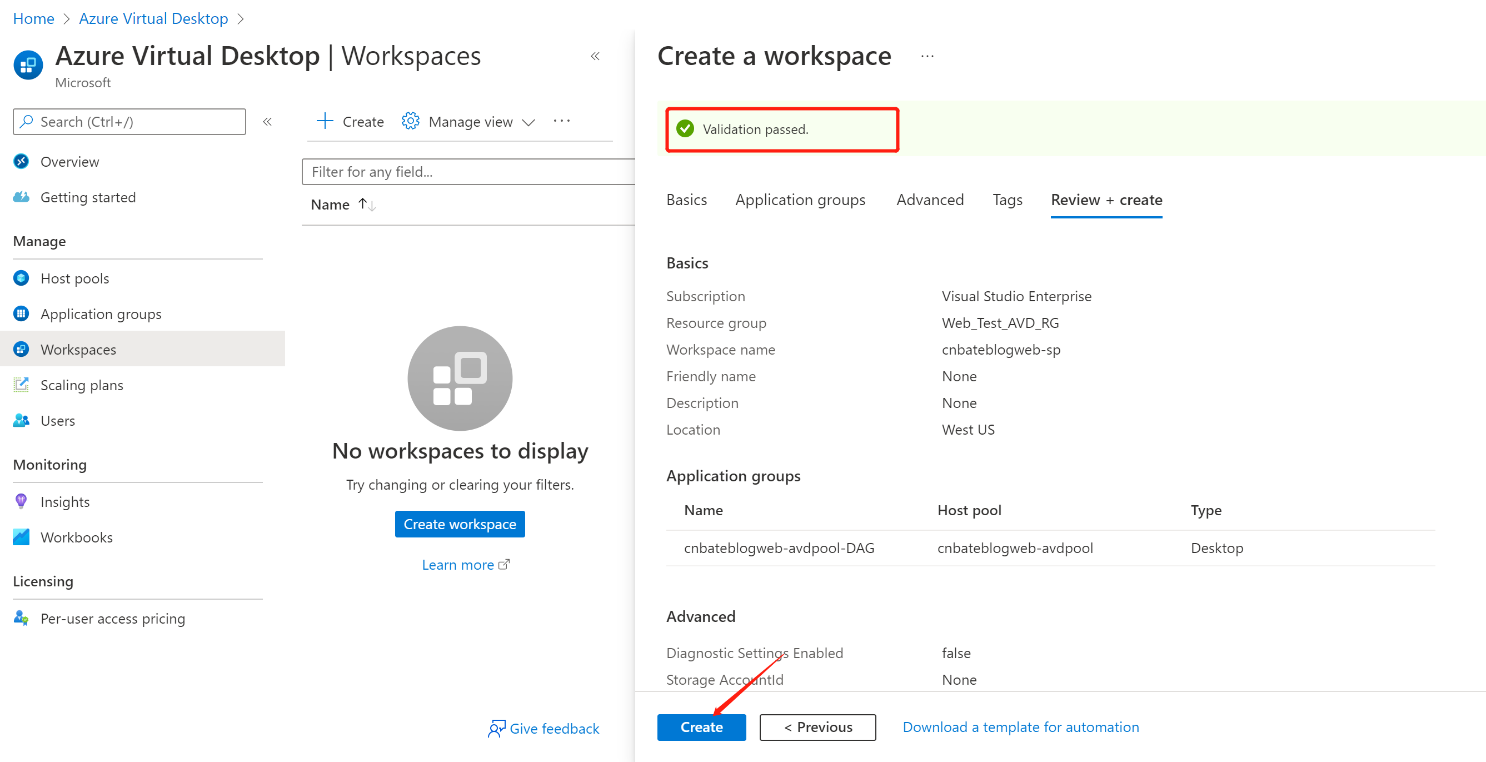Click the Workspaces sidebar icon
This screenshot has height=762, width=1486.
pos(21,350)
